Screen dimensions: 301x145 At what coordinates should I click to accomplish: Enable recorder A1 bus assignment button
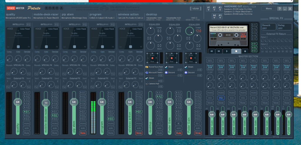pos(254,25)
